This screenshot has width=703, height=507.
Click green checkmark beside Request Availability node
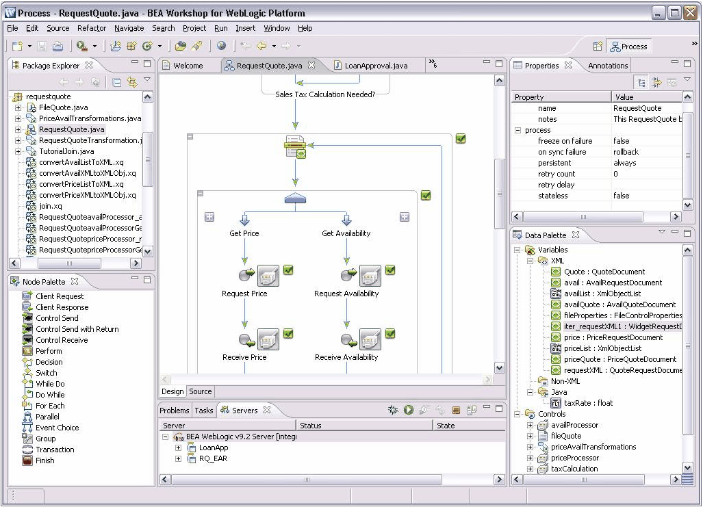point(390,270)
